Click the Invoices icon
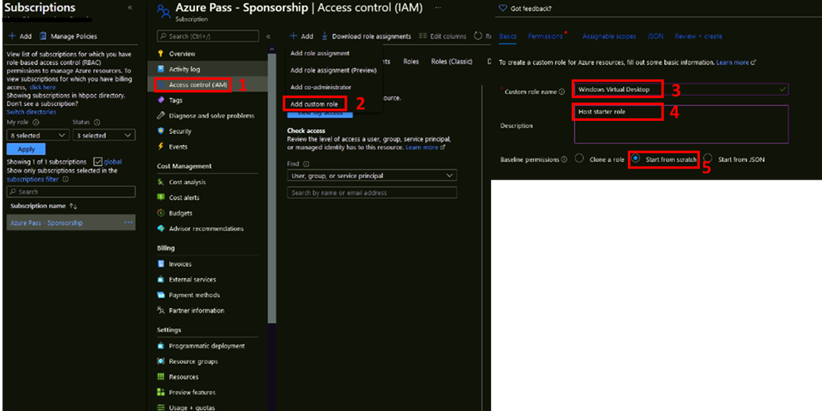Viewport: 822px width, 411px height. pos(161,264)
